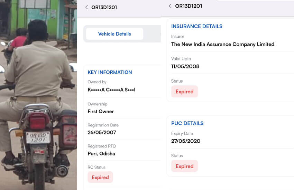Open the motorcycle photo thumbnail

pos(38,95)
